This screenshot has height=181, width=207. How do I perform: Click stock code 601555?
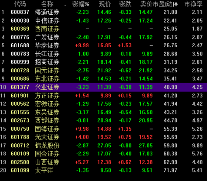pos(20,112)
